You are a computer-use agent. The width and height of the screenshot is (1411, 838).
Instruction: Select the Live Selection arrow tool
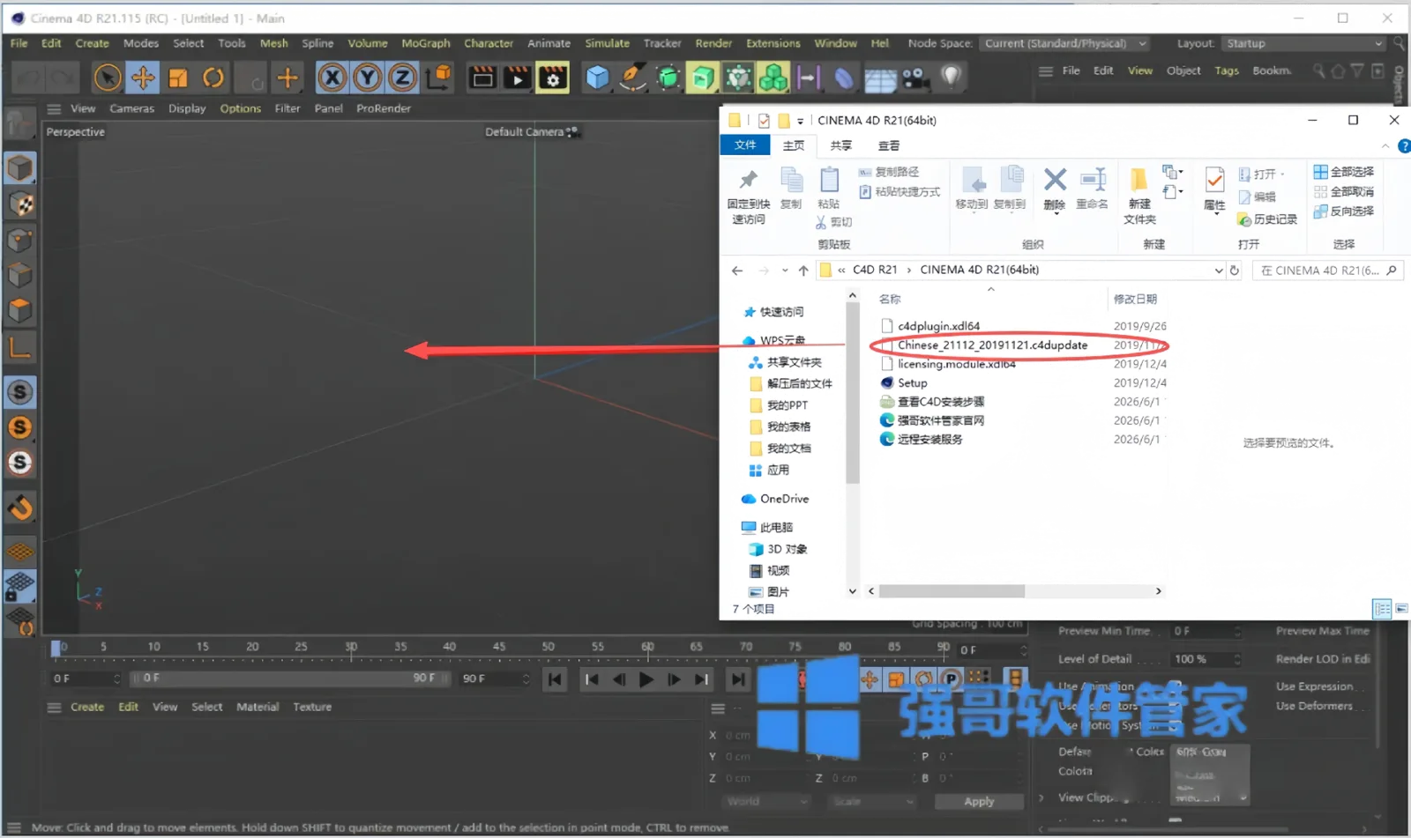tap(108, 78)
